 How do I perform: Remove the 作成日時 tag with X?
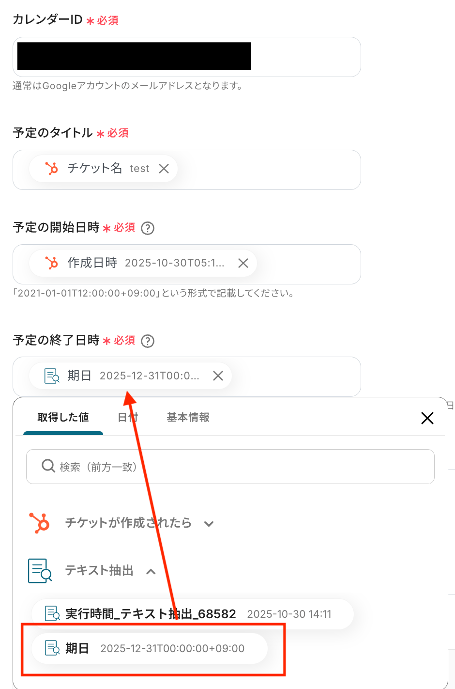243,263
